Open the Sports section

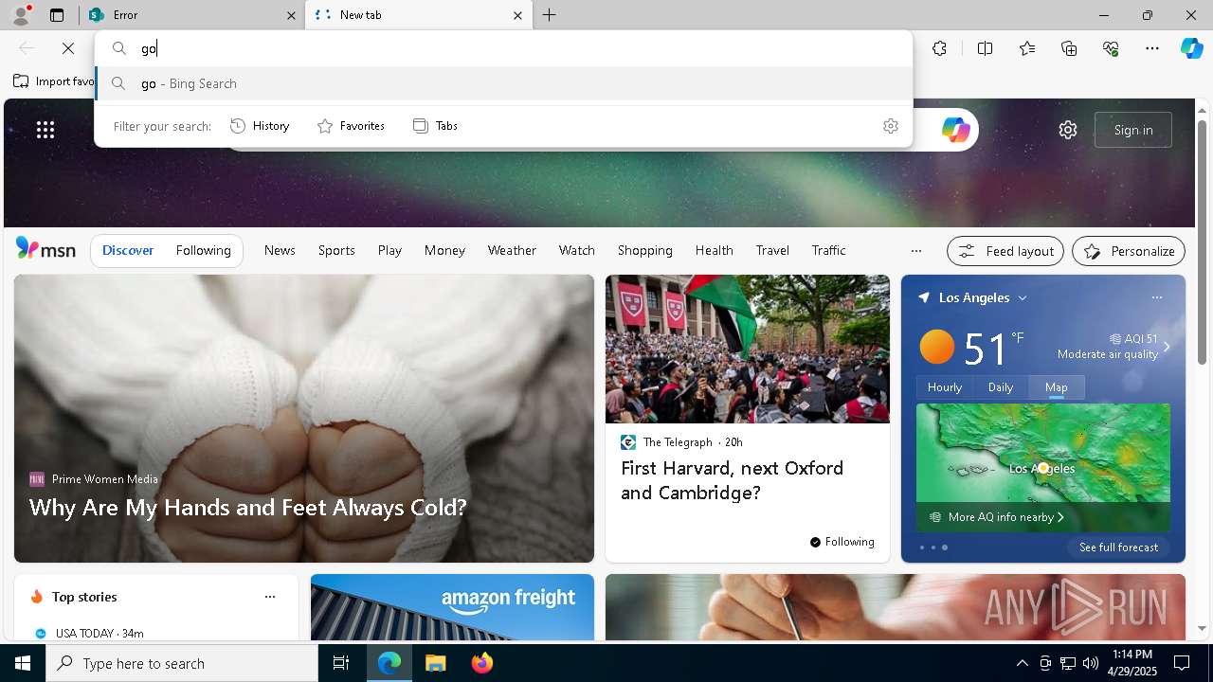point(336,250)
